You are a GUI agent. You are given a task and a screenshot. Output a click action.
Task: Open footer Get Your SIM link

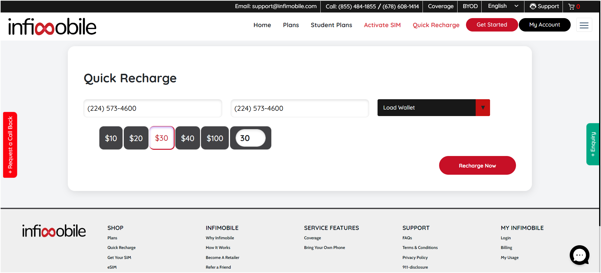[x=119, y=257]
